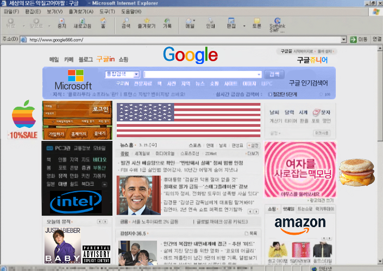Click the page icon in address bar
The image size is (383, 271).
(24, 40)
